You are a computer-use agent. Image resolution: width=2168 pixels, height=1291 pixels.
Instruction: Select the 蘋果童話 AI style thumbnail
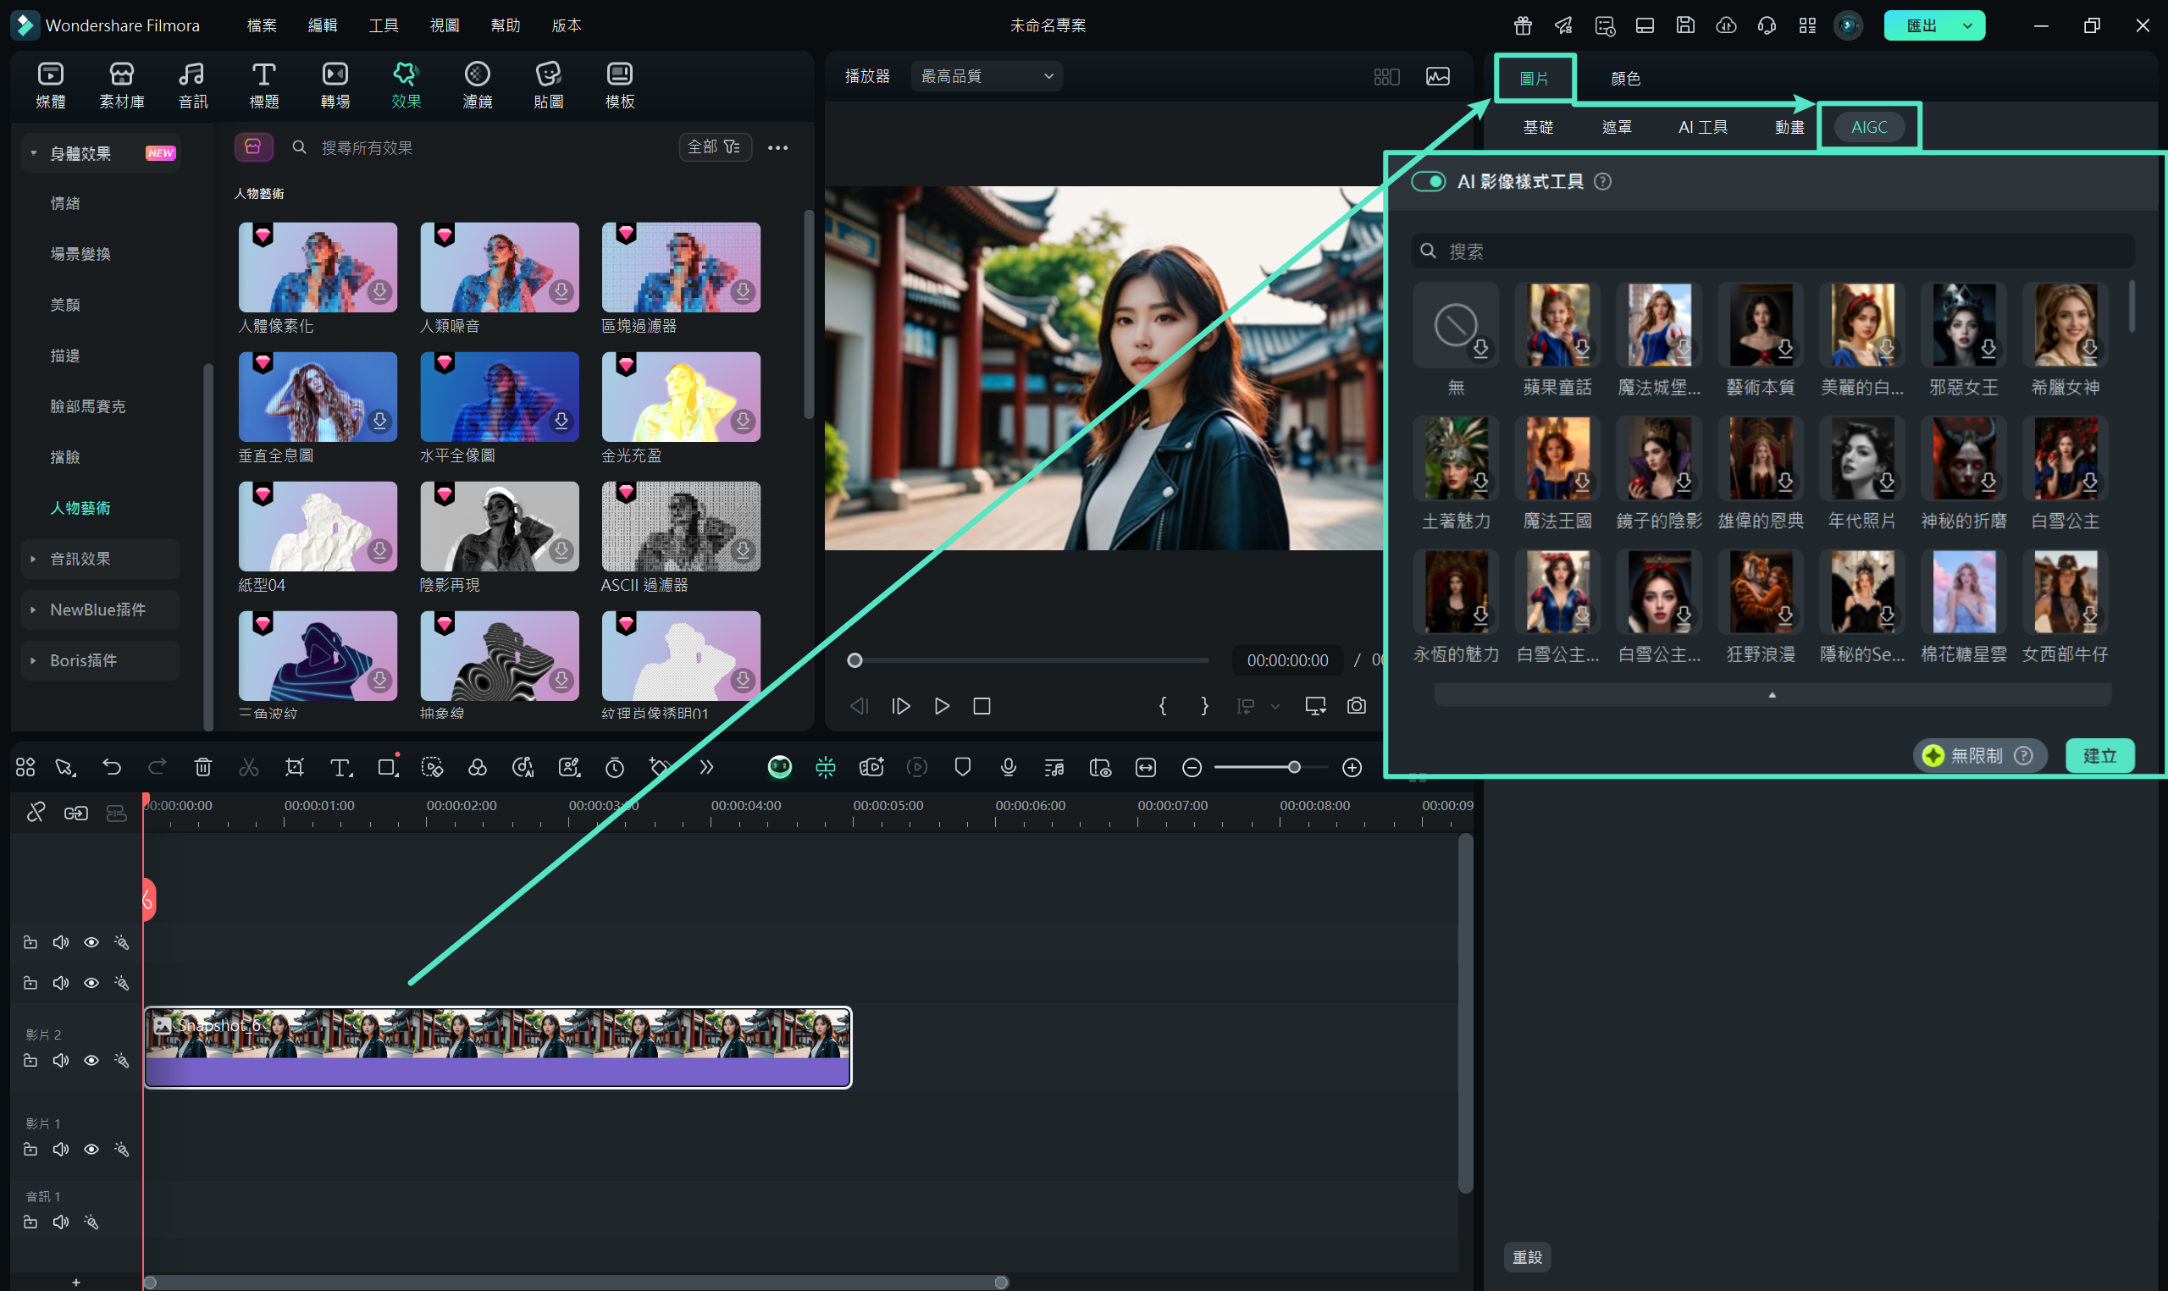click(1557, 324)
